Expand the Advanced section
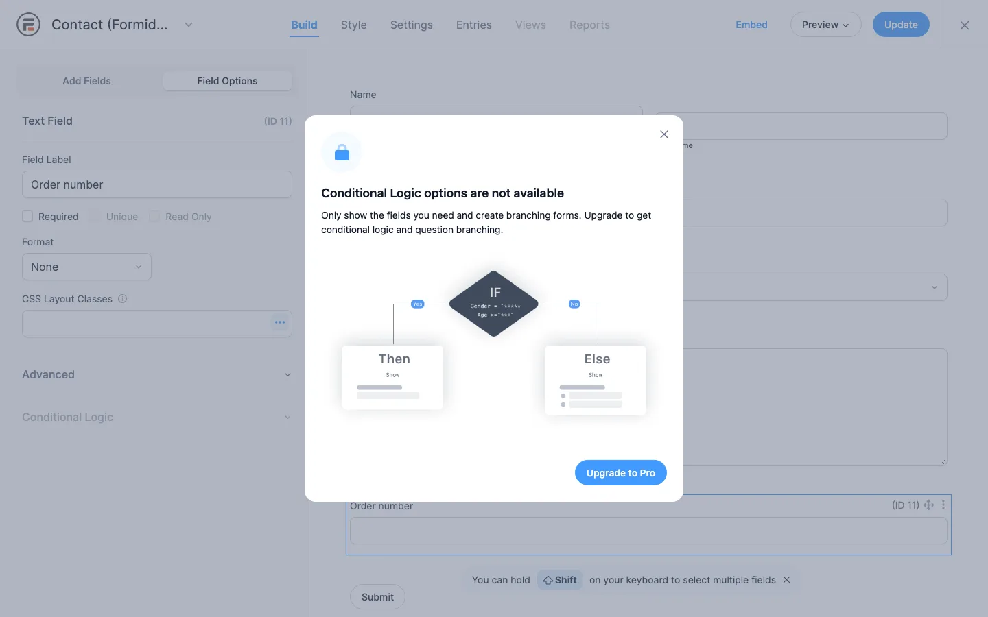This screenshot has width=988, height=617. pyautogui.click(x=157, y=374)
